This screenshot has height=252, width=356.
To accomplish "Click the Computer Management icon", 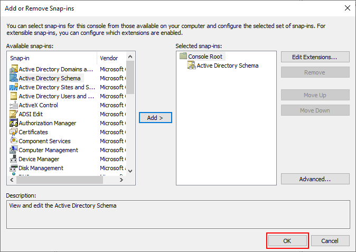I will (14, 150).
